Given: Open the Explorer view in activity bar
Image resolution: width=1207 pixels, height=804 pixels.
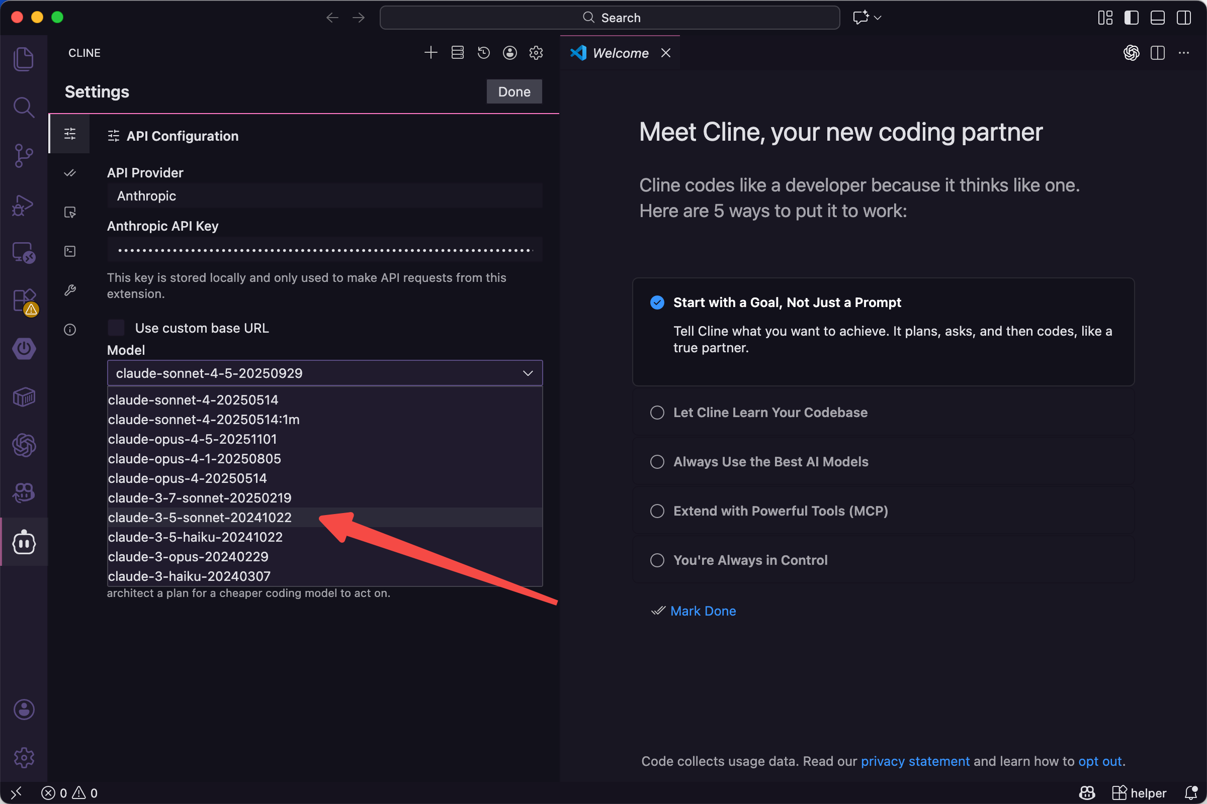Looking at the screenshot, I should coord(24,58).
